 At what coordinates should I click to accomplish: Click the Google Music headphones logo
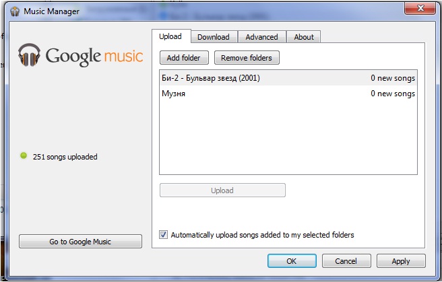click(x=29, y=55)
